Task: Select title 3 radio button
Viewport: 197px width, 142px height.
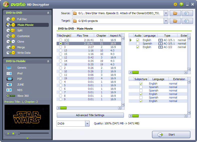Action: [61, 47]
